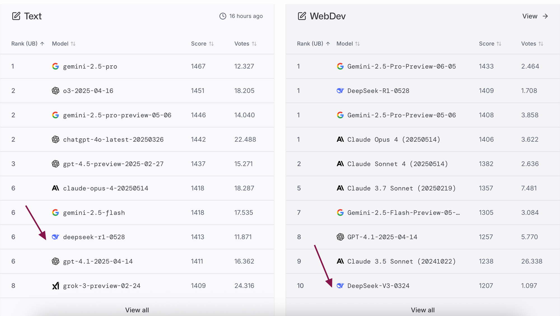Click the OpenAI logo beside o3-2025-04-16
560x316 pixels.
[55, 91]
